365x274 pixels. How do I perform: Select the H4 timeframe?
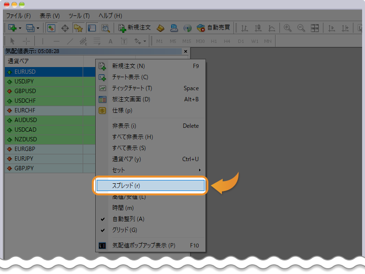(x=227, y=41)
